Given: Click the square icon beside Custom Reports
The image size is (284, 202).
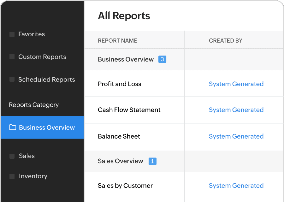Looking at the screenshot, I should pos(12,57).
